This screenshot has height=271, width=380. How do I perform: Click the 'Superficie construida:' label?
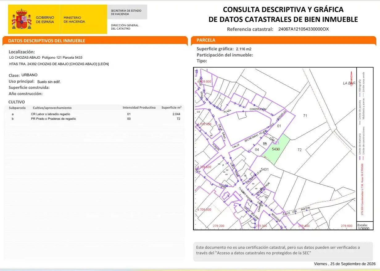click(29, 88)
